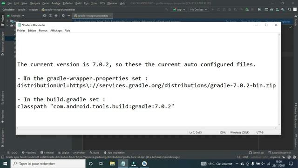The height and width of the screenshot is (168, 298).
Task: Open the app run configuration dropdown
Action: 179,9
